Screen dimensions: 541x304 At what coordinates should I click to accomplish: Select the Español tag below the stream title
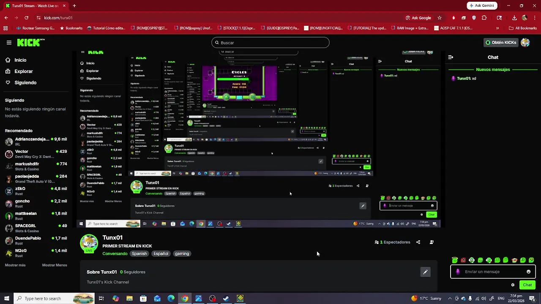[x=161, y=254]
